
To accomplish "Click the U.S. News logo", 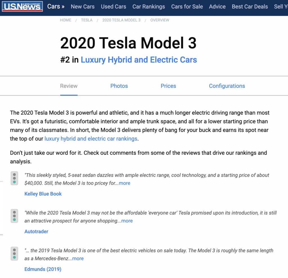I will (x=22, y=6).
